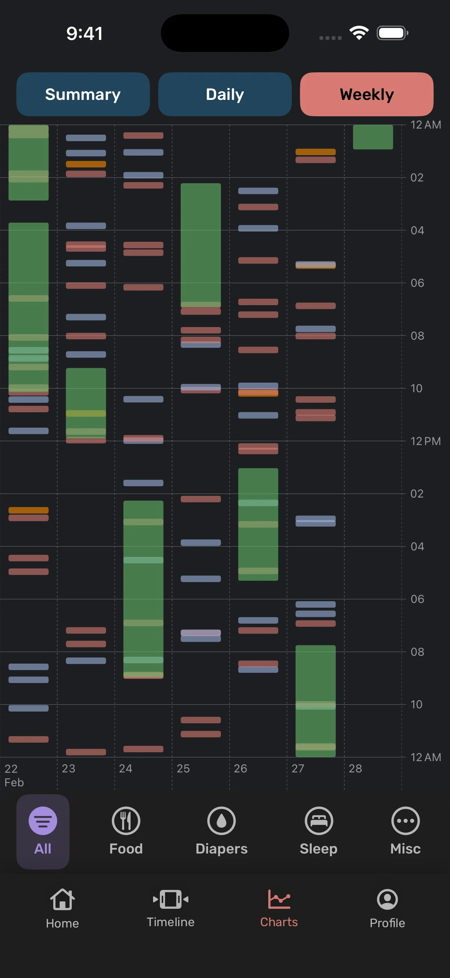450x978 pixels.
Task: Open the Profile page
Action: [387, 909]
